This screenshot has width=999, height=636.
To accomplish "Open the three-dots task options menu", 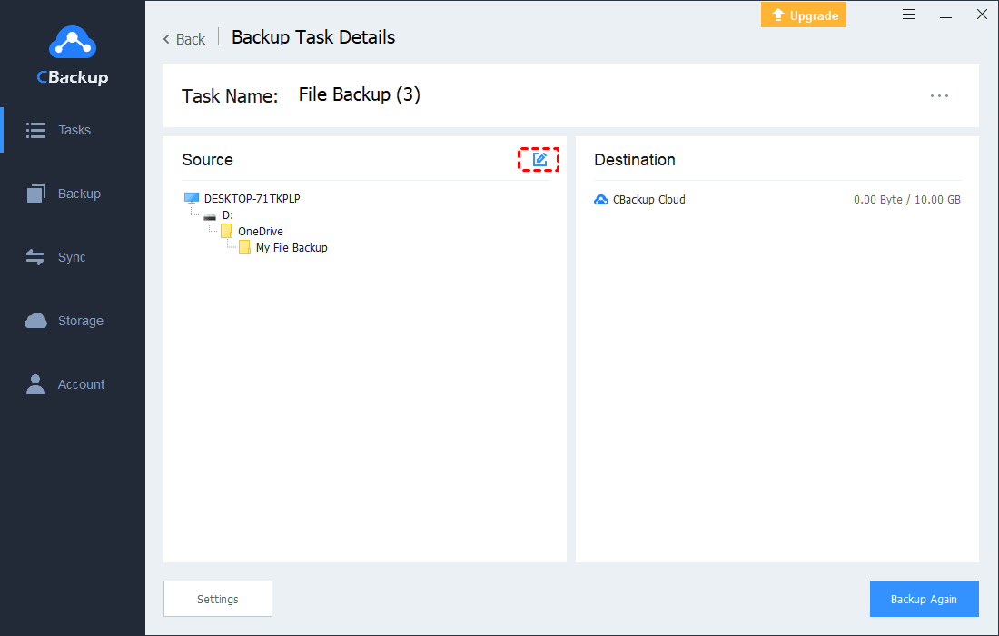I will 939,95.
